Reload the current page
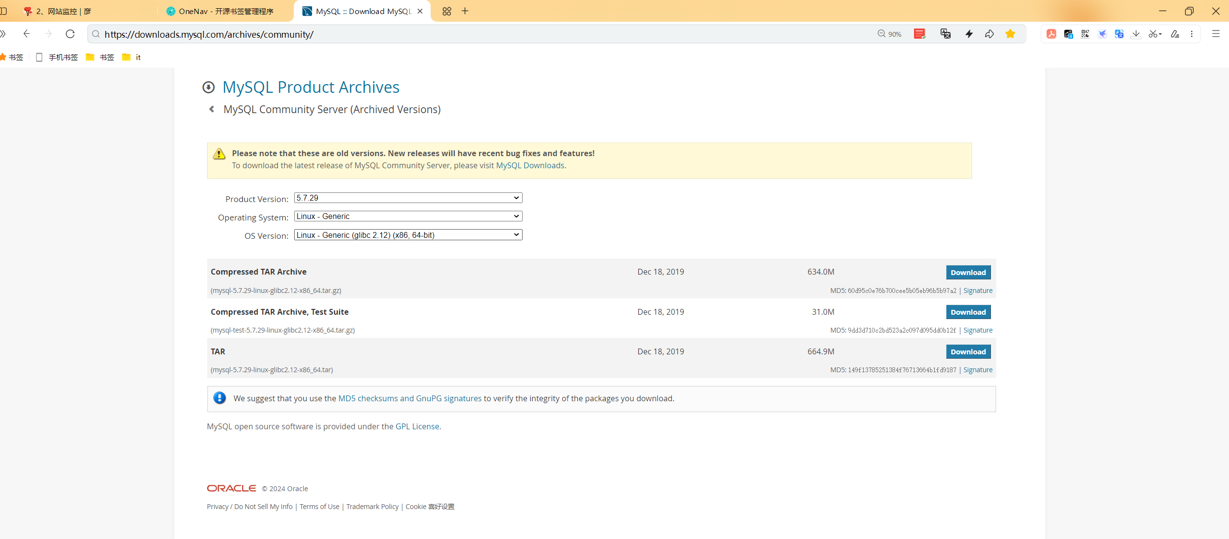The image size is (1229, 539). click(70, 34)
